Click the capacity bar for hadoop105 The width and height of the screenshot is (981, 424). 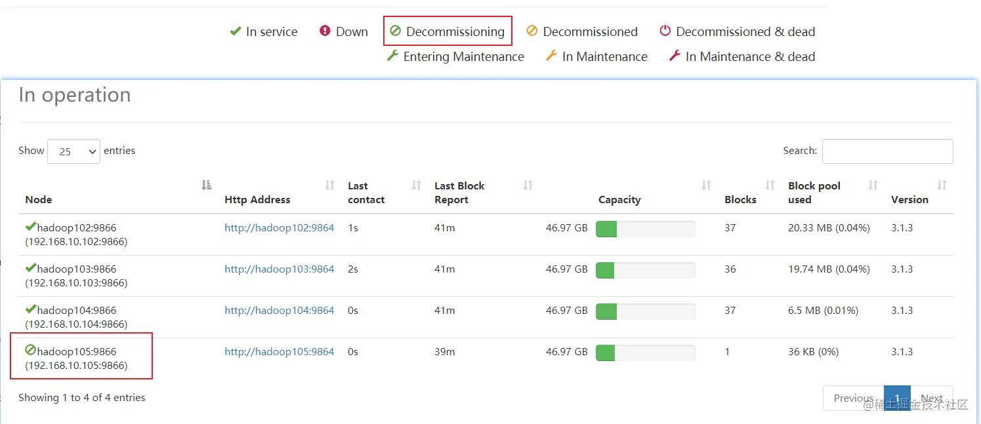645,353
